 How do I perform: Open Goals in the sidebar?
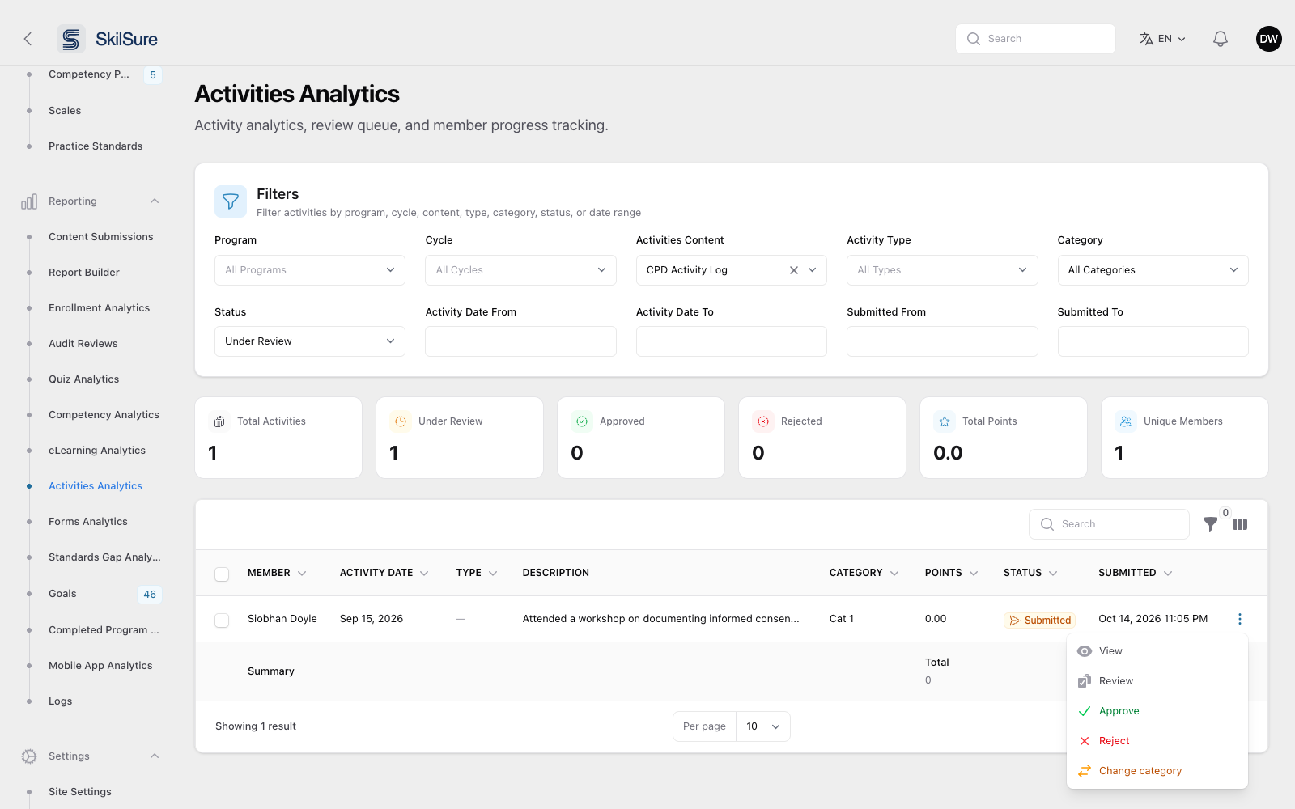62,594
